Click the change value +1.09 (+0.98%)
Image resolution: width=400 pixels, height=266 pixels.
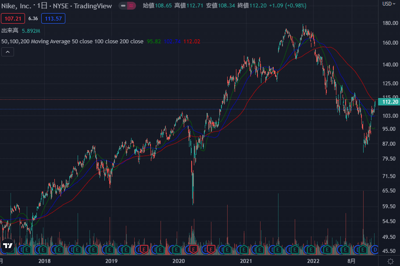point(288,6)
